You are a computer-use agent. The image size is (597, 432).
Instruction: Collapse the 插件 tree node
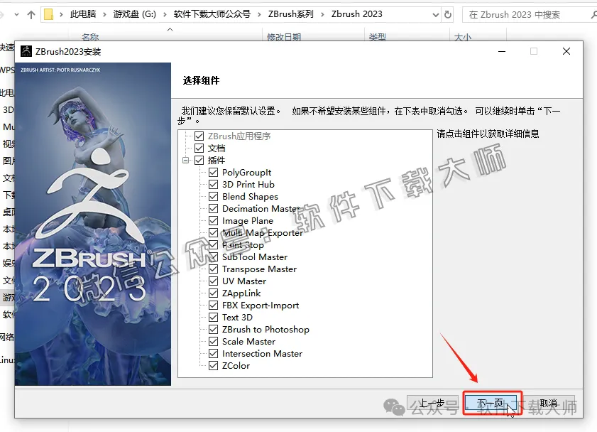click(x=187, y=160)
